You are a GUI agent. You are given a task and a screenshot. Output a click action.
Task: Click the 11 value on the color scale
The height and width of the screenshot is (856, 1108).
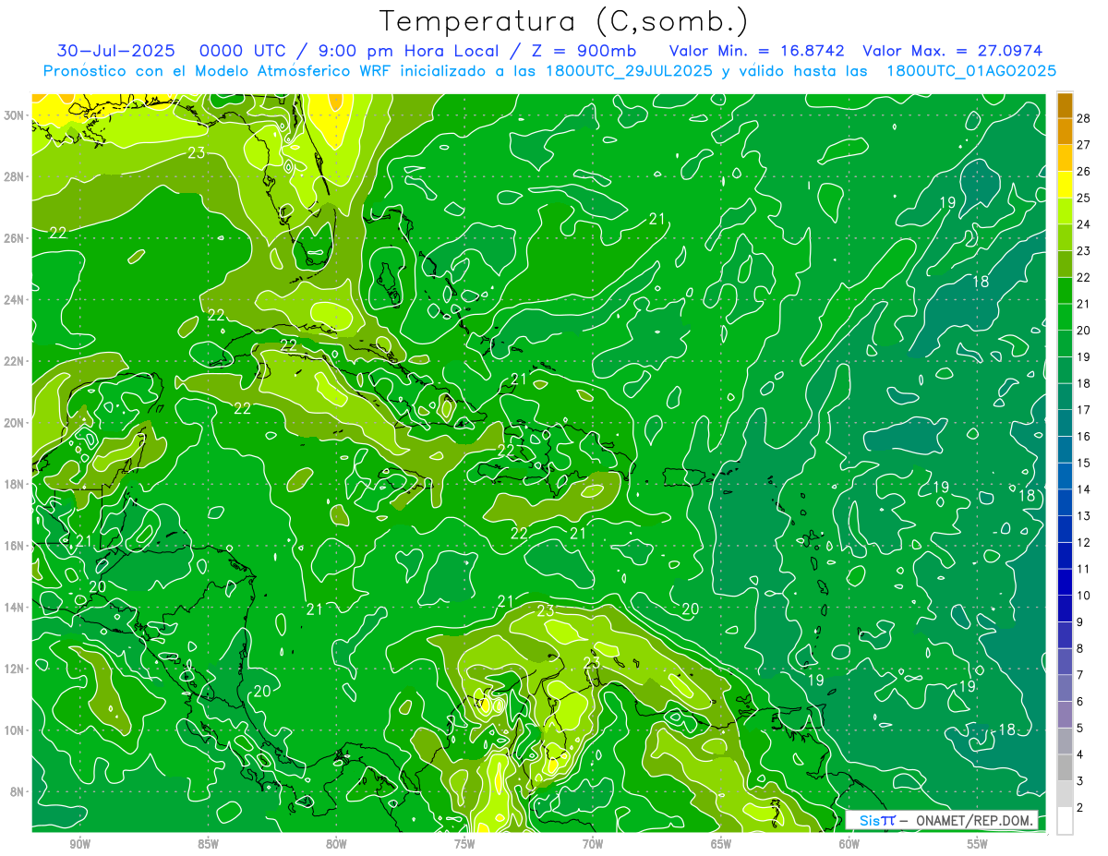tap(1085, 569)
